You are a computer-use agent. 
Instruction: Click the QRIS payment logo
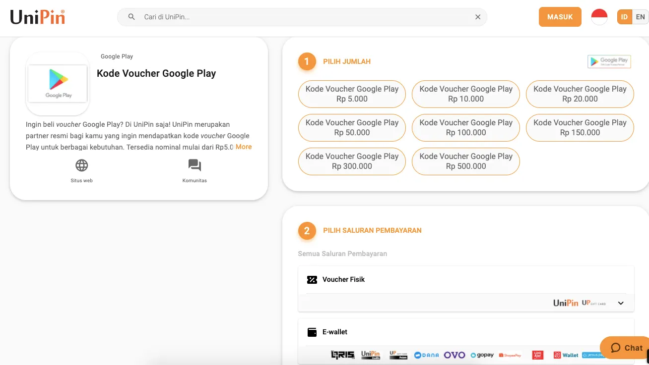tap(342, 355)
